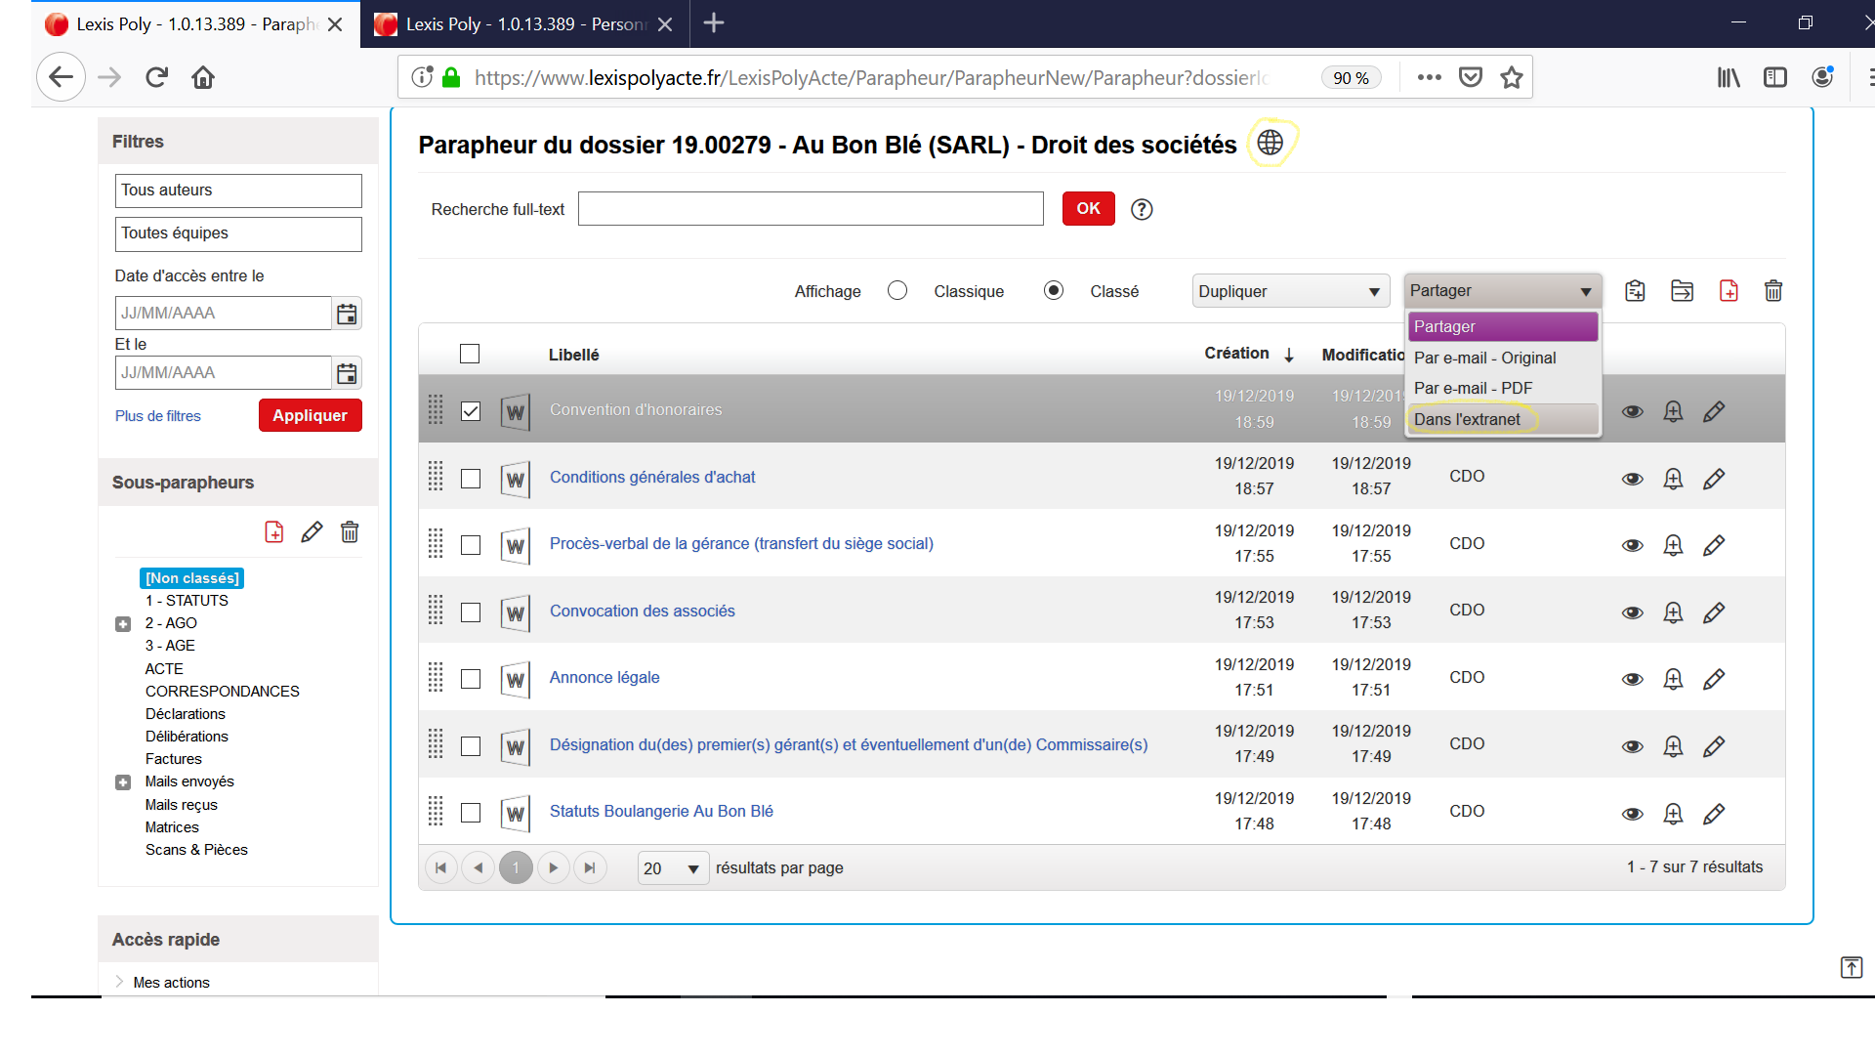This screenshot has height=1055, width=1875.
Task: Switch to the Lexis Poly Personne browser tab
Action: click(523, 24)
